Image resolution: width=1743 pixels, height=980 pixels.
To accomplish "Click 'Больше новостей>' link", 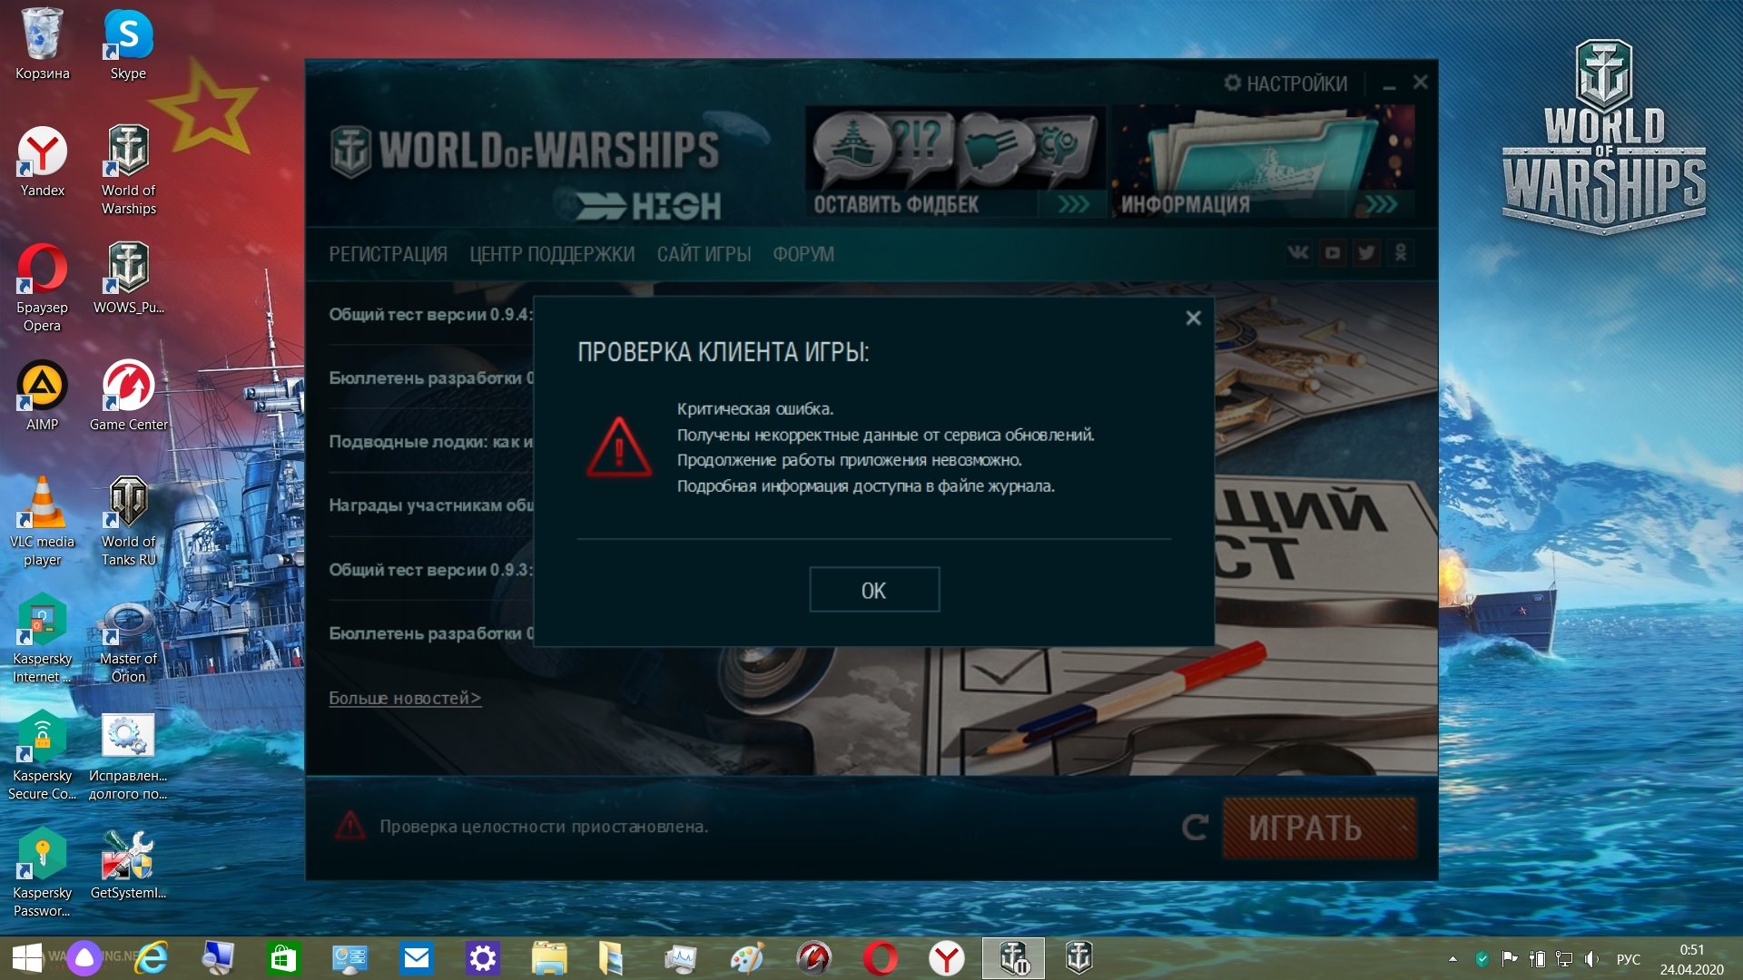I will point(405,698).
